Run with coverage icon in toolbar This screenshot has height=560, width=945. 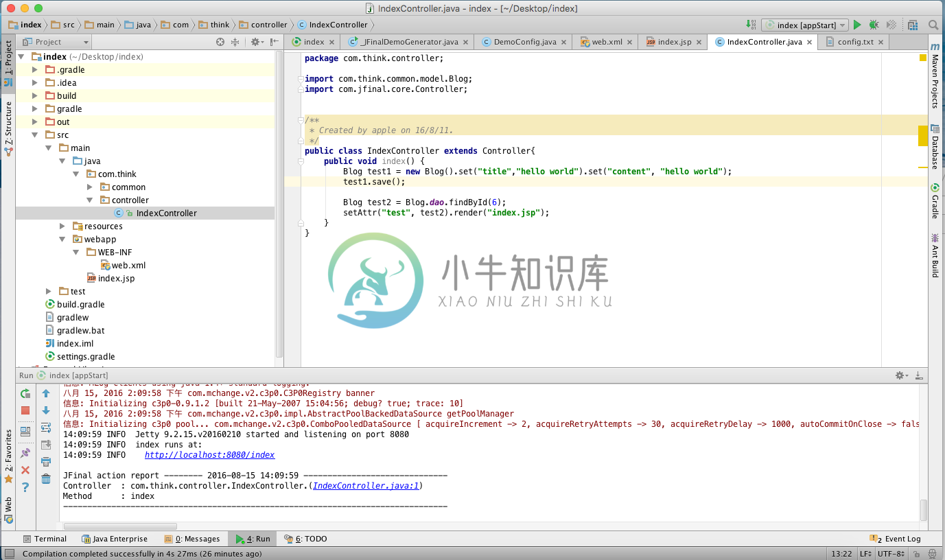tap(891, 25)
